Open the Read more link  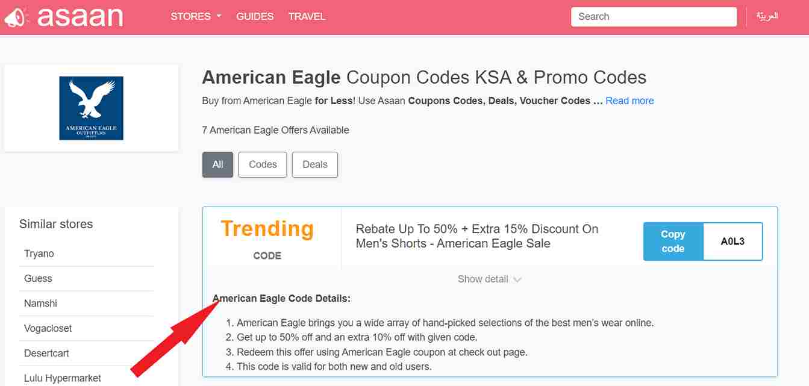click(629, 101)
